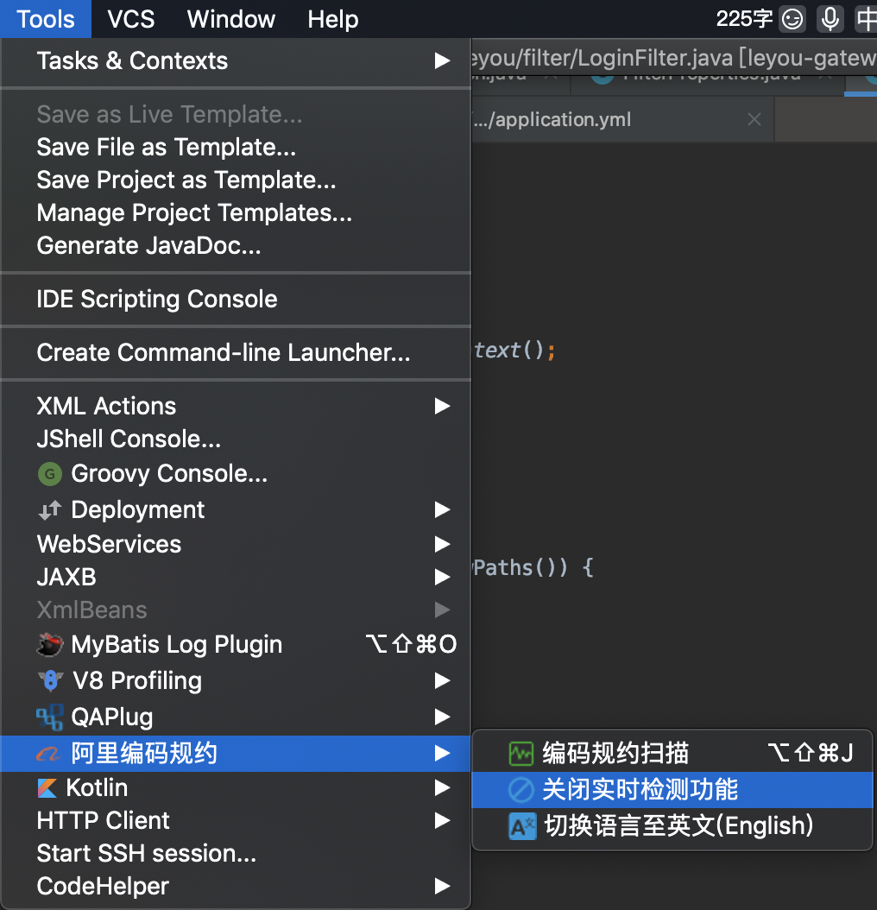Click the V8 Profiling icon

(50, 680)
